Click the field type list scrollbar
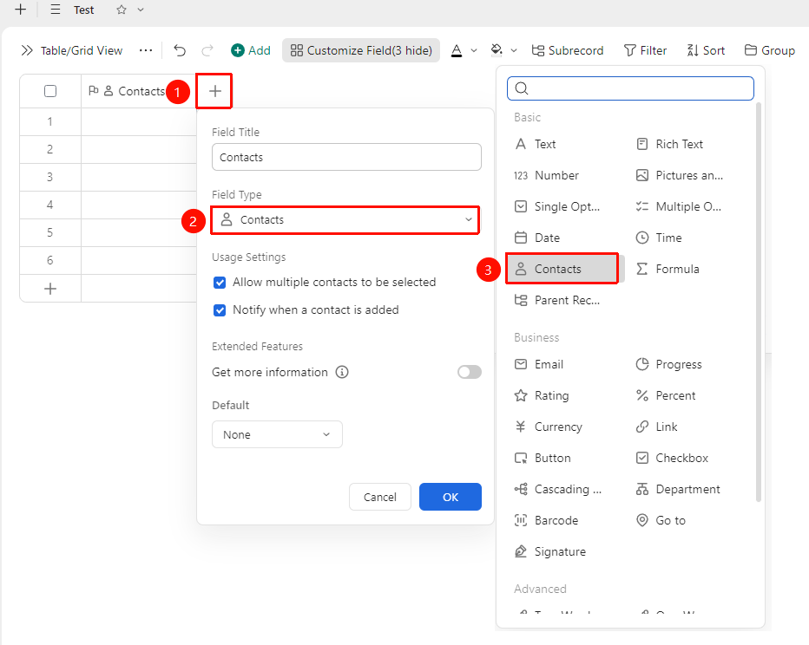Viewport: 809px width, 645px height. click(759, 302)
